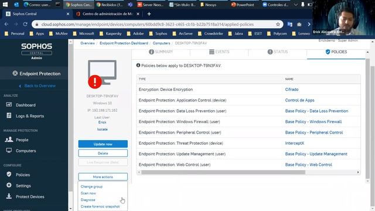The height and width of the screenshot is (211, 375).
Task: Click the Sophos Central logo
Action: 36,49
